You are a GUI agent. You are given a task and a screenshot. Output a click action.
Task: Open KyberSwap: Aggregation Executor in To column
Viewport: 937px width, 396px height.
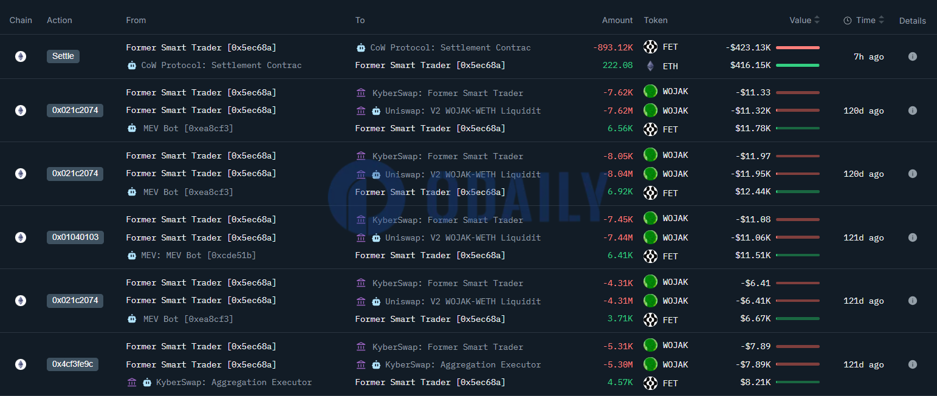tap(463, 364)
